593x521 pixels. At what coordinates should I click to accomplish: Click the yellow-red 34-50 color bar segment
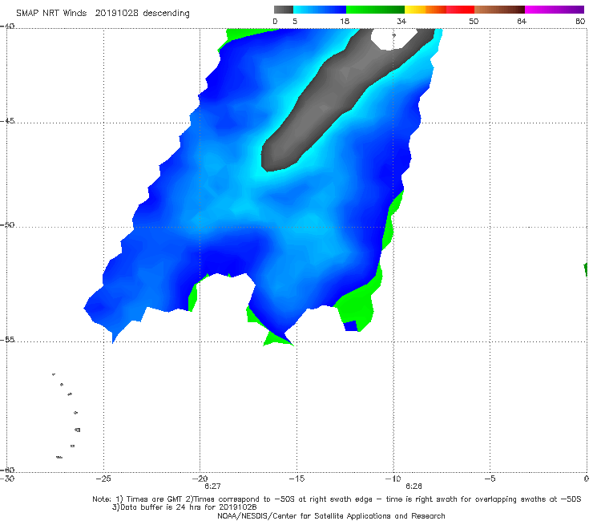click(439, 10)
